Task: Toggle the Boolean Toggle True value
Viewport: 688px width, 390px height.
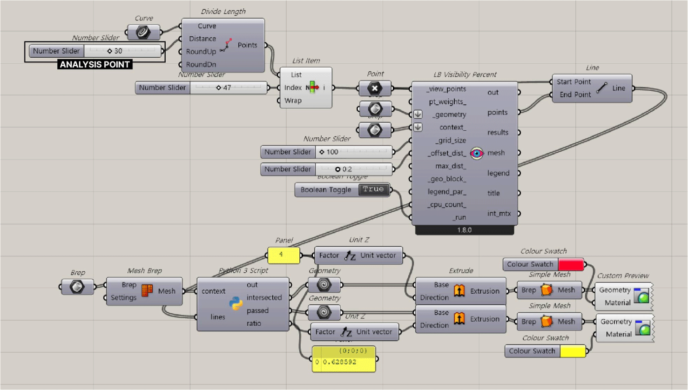Action: click(373, 189)
